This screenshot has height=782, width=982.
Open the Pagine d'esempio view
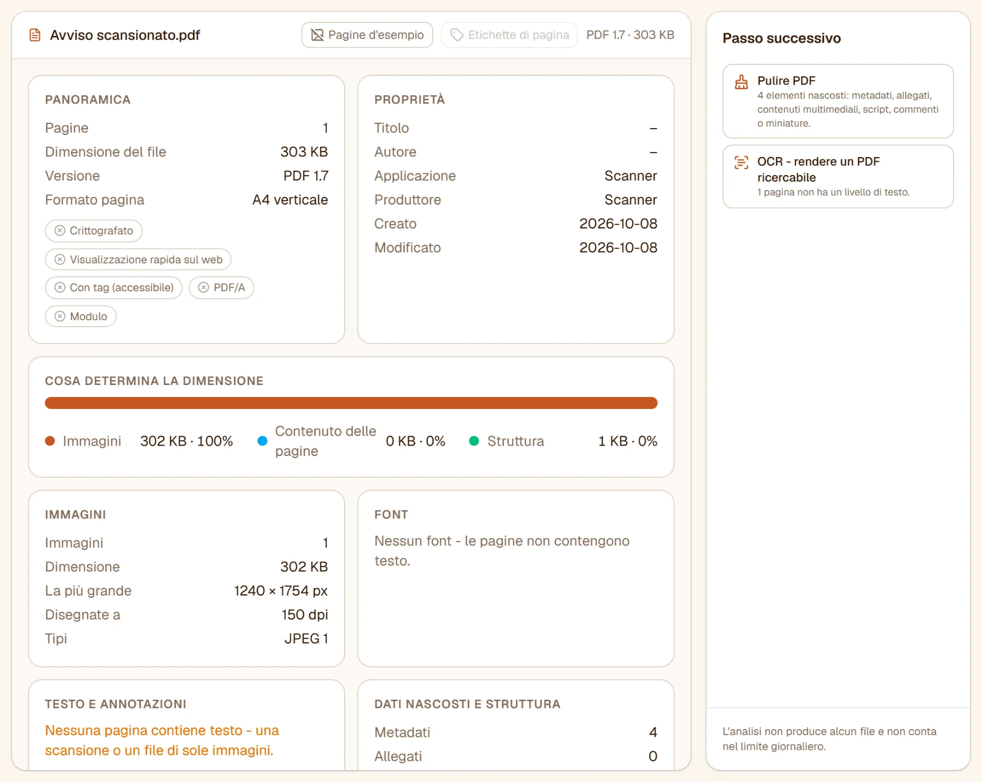click(367, 35)
